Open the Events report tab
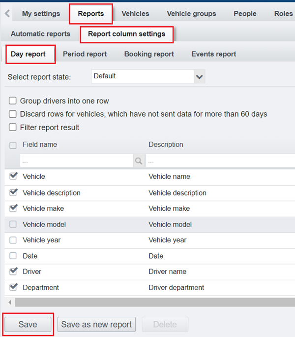The height and width of the screenshot is (337, 295). (x=213, y=54)
